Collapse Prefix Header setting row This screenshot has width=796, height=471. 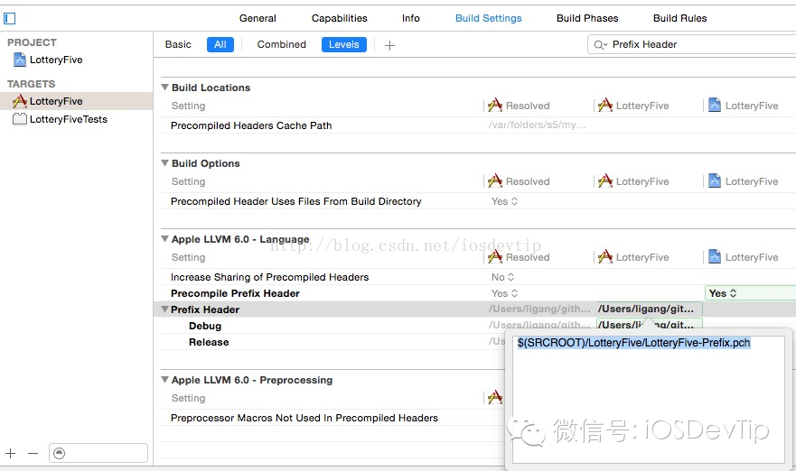click(165, 309)
